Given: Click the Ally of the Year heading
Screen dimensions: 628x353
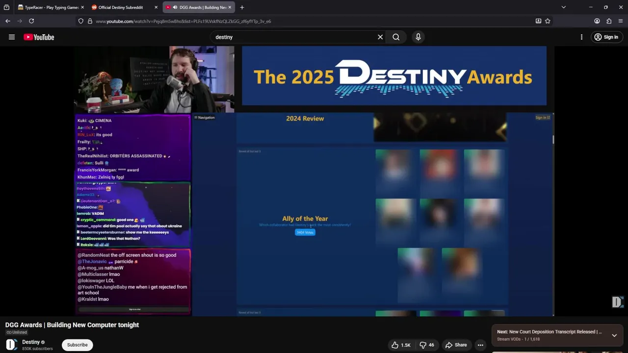Looking at the screenshot, I should [305, 219].
